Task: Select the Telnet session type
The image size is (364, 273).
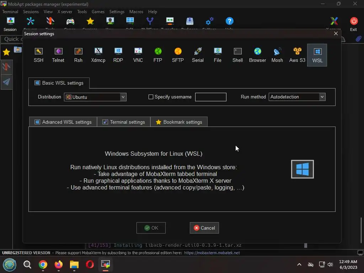Action: point(58,55)
